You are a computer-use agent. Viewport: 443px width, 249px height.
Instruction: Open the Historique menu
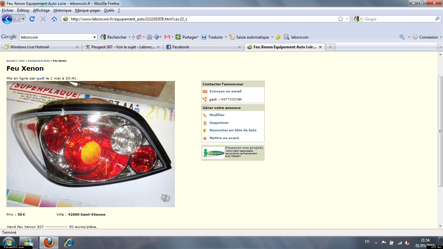pyautogui.click(x=62, y=10)
